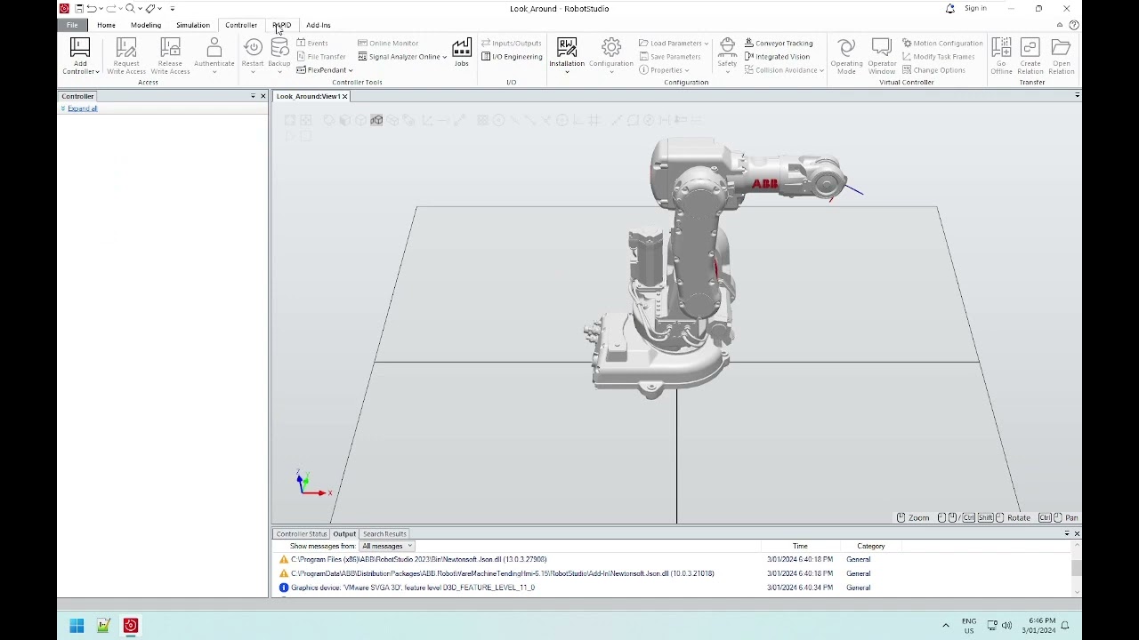Expand the FlexPendant dropdown
Image resolution: width=1139 pixels, height=640 pixels.
pyautogui.click(x=351, y=70)
